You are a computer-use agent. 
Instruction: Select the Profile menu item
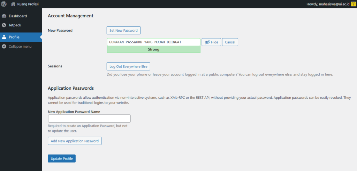tap(21, 37)
